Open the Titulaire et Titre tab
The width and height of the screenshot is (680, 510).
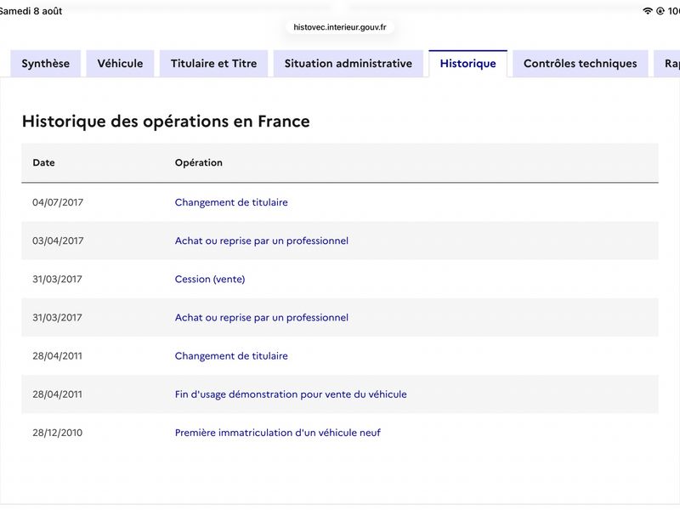[214, 63]
